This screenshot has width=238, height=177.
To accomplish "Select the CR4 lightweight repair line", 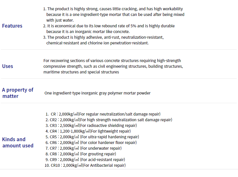I will 88,131.
